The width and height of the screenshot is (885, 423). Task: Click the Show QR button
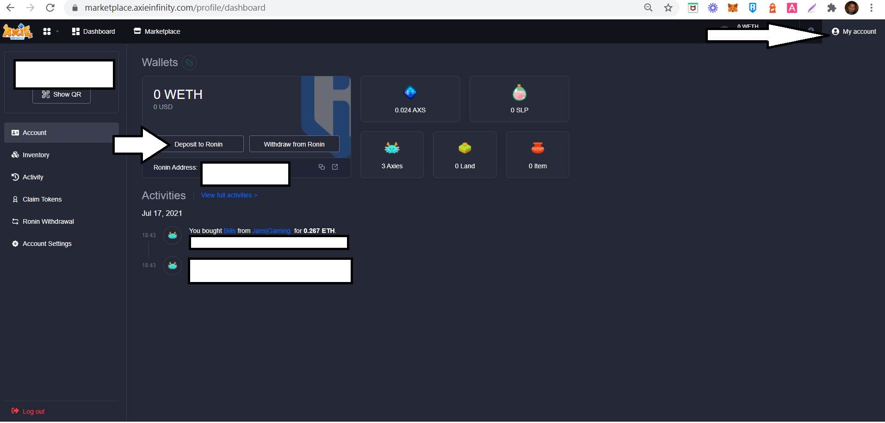tap(62, 94)
